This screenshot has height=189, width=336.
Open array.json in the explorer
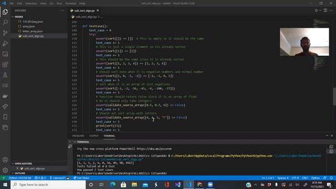click(29, 26)
